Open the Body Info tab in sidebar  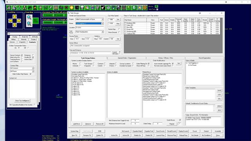(25, 37)
